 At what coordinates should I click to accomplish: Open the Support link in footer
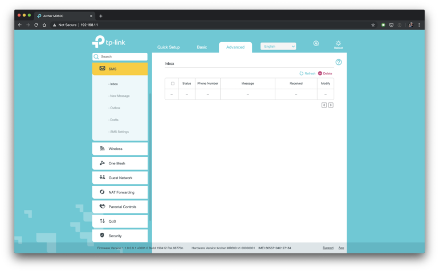pos(328,248)
